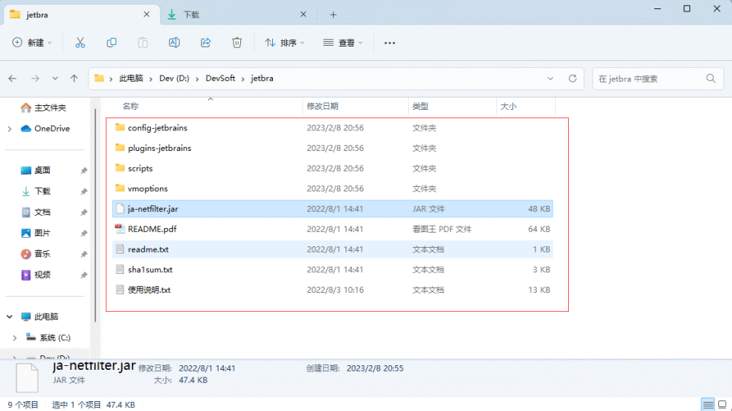Open 主文件夹 in the sidebar
Image resolution: width=732 pixels, height=411 pixels.
pos(43,108)
